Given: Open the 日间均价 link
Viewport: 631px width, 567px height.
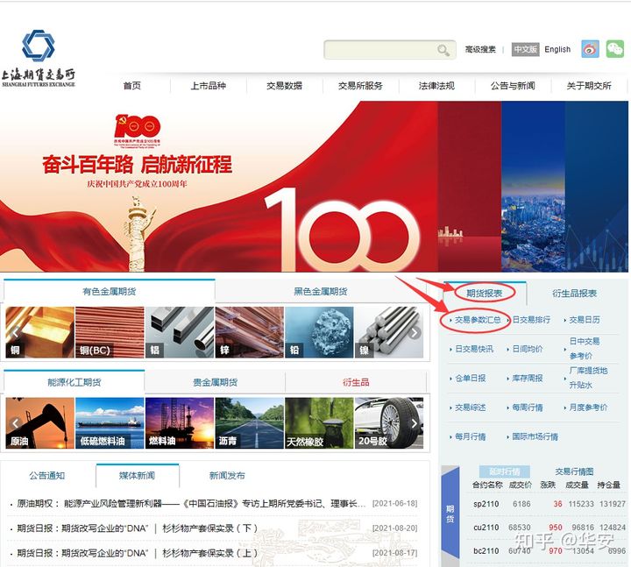Looking at the screenshot, I should (x=528, y=349).
